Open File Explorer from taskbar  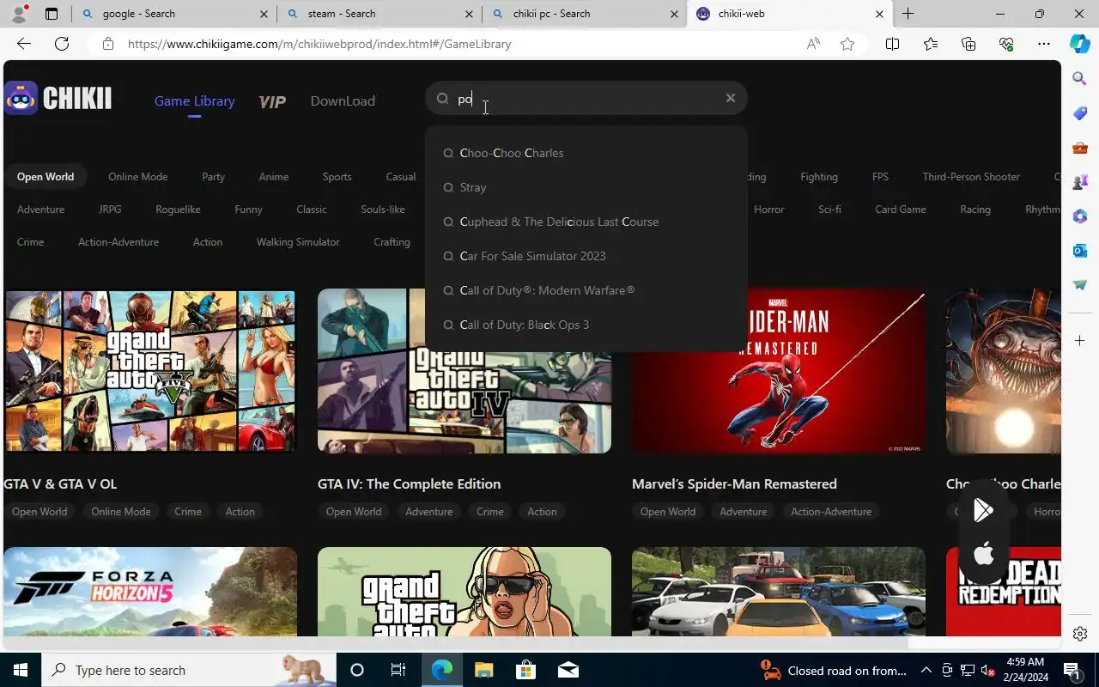pos(483,670)
